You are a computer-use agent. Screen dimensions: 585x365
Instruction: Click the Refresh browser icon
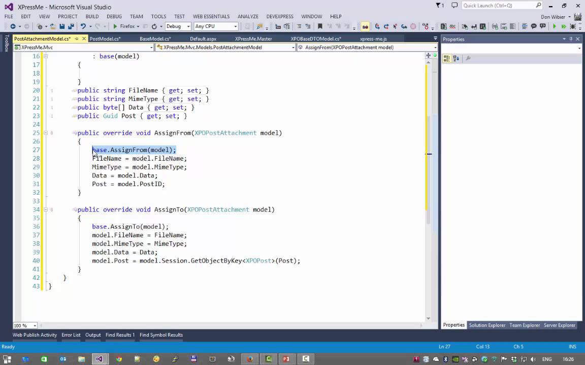tap(154, 26)
